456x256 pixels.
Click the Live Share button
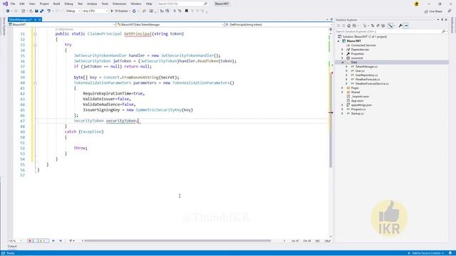433,11
